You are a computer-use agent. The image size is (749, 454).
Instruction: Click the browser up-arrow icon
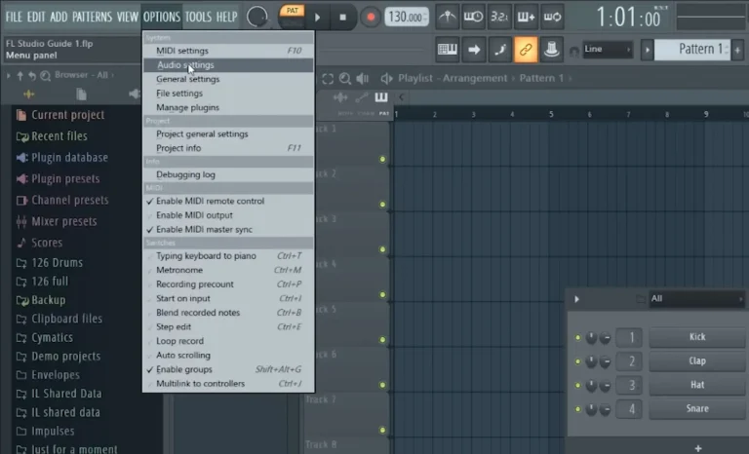click(x=20, y=75)
